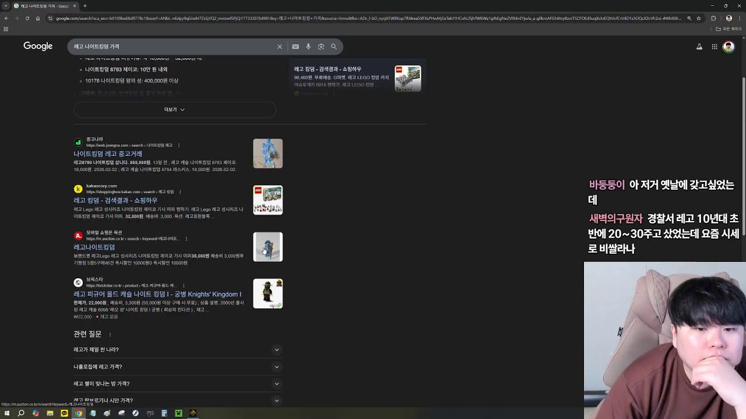Open Chrome's three-dot menu
This screenshot has width=746, height=419.
(x=740, y=18)
